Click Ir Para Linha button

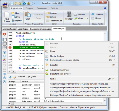[81, 18]
